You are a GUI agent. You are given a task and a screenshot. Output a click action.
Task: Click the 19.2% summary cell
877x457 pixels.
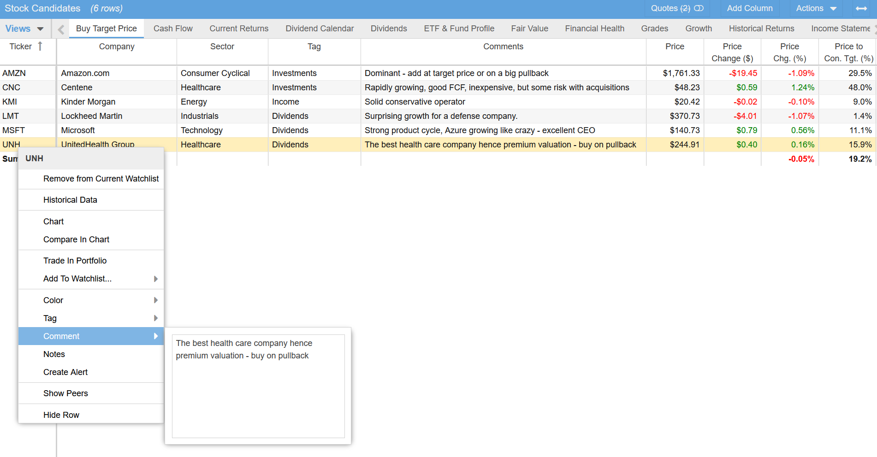click(848, 159)
